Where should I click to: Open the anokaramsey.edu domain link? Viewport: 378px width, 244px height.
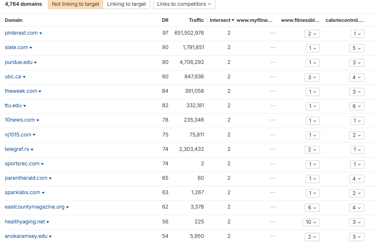click(x=26, y=236)
